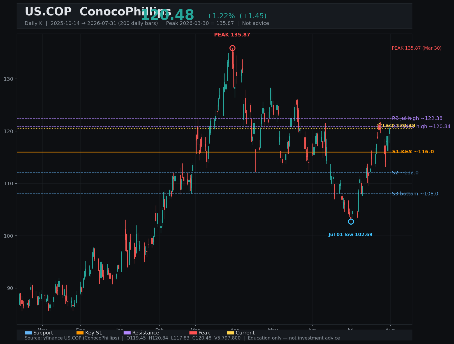Click the yellow Current legend swatch
The image size is (454, 344).
(x=230, y=333)
